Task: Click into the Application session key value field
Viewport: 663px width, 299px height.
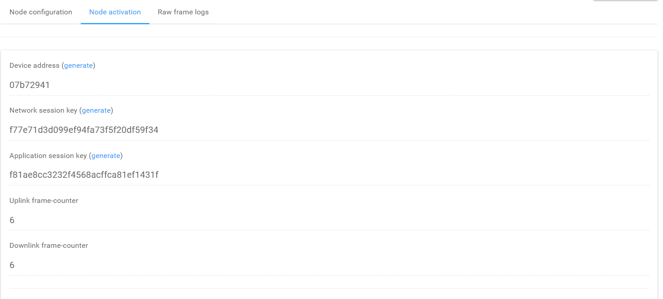Action: tap(329, 175)
